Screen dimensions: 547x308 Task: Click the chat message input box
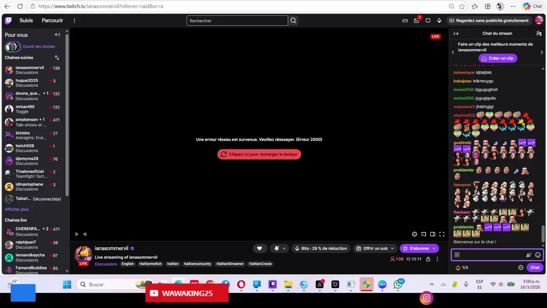(x=497, y=255)
